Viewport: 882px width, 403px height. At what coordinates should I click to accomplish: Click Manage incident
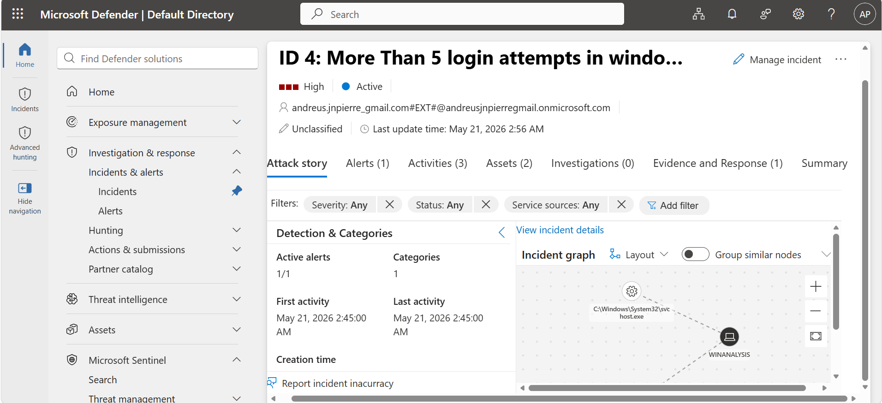click(x=777, y=59)
